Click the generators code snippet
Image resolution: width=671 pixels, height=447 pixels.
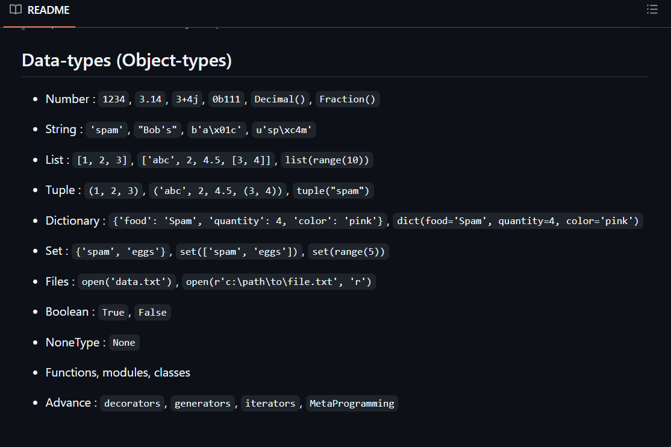202,404
